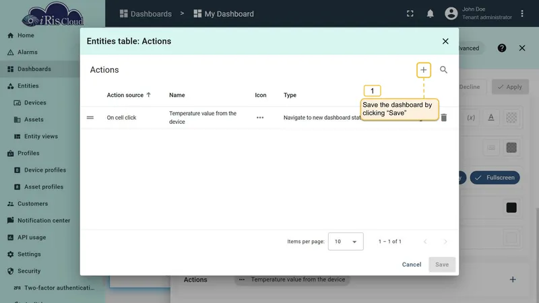Open the help question mark icon
Image resolution: width=539 pixels, height=303 pixels.
(x=501, y=48)
